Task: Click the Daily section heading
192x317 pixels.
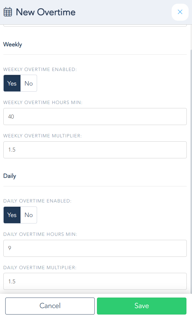Action: tap(10, 176)
